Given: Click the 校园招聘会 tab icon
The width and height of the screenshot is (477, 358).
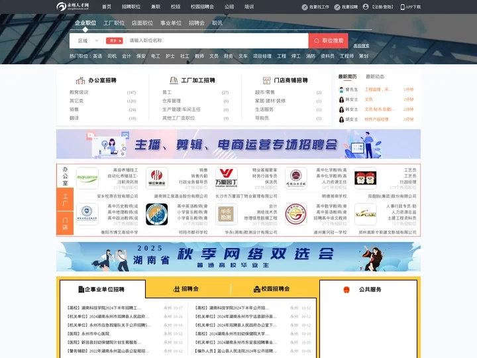Looking at the screenshot, I should coord(257,289).
